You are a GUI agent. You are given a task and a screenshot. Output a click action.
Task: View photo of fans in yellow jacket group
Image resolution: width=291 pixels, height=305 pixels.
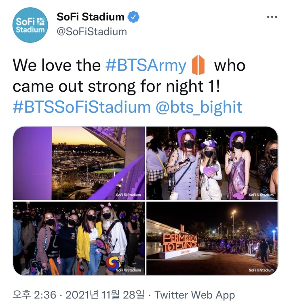[79, 238]
